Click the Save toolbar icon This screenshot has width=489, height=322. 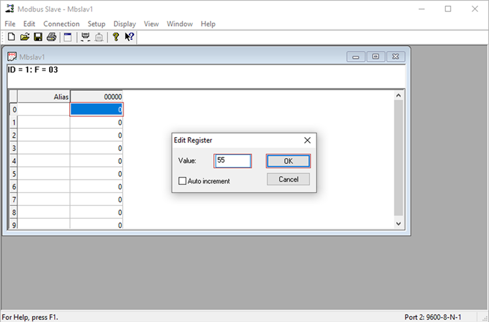click(x=38, y=37)
